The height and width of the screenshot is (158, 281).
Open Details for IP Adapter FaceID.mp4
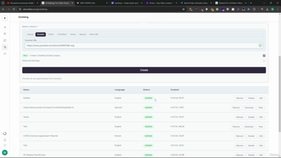click(251, 155)
